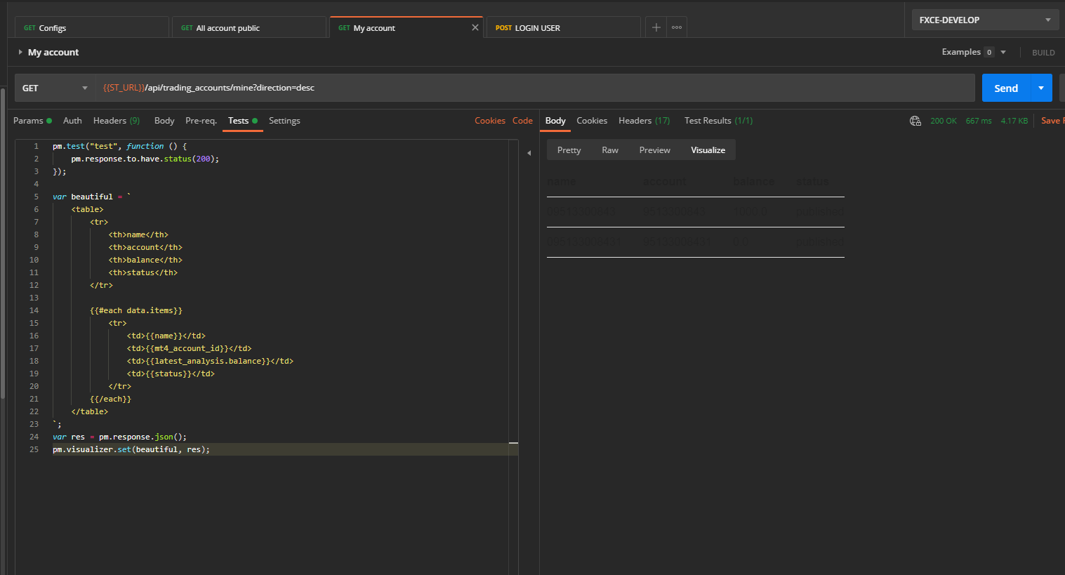
Task: Open request Settings tab
Action: tap(284, 121)
